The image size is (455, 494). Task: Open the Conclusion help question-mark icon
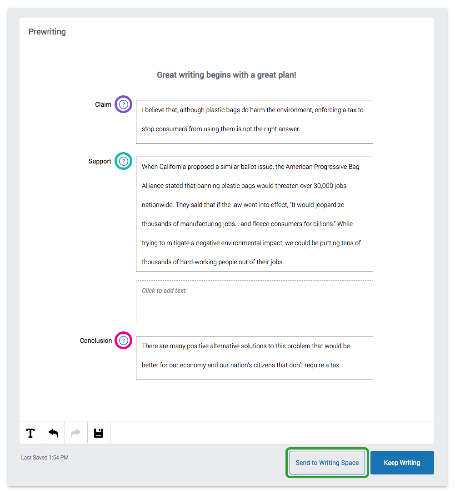(123, 340)
